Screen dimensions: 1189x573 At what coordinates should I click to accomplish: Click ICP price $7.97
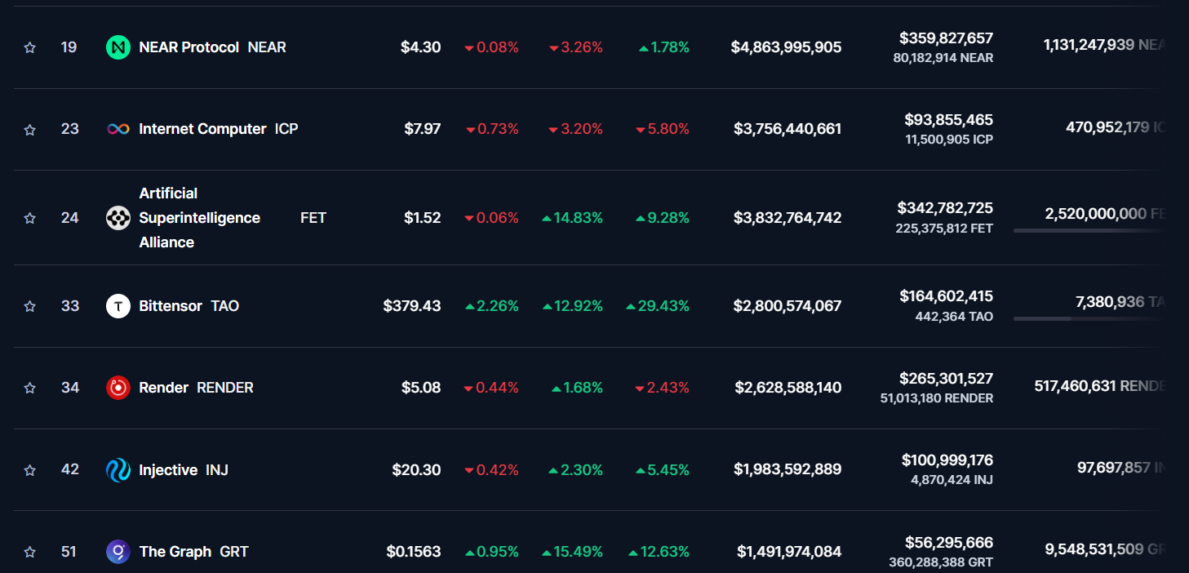click(x=422, y=129)
